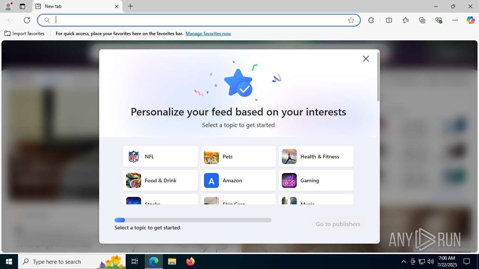Show hidden system tray icons
This screenshot has height=269, width=479.
pos(403,262)
